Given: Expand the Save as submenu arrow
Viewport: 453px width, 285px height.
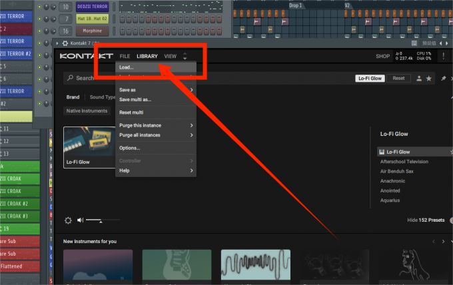Looking at the screenshot, I should click(x=192, y=90).
